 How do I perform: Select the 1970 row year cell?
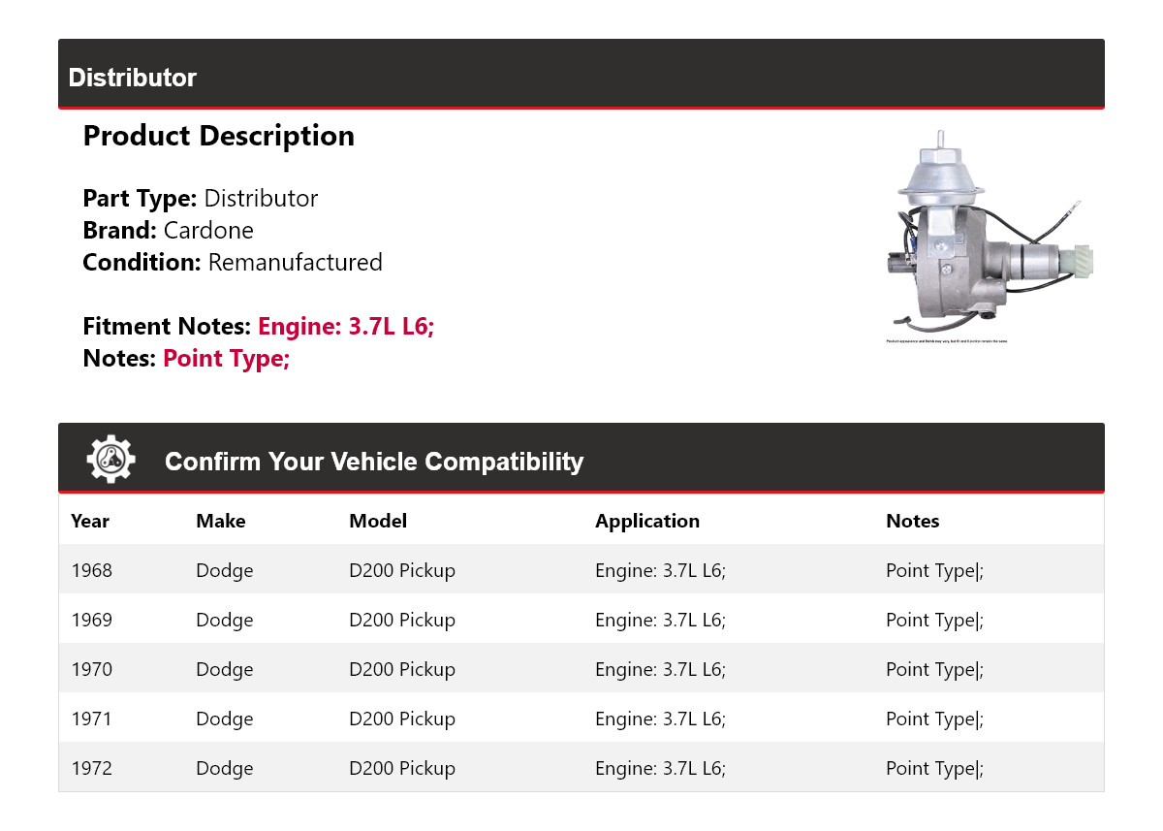tap(91, 669)
